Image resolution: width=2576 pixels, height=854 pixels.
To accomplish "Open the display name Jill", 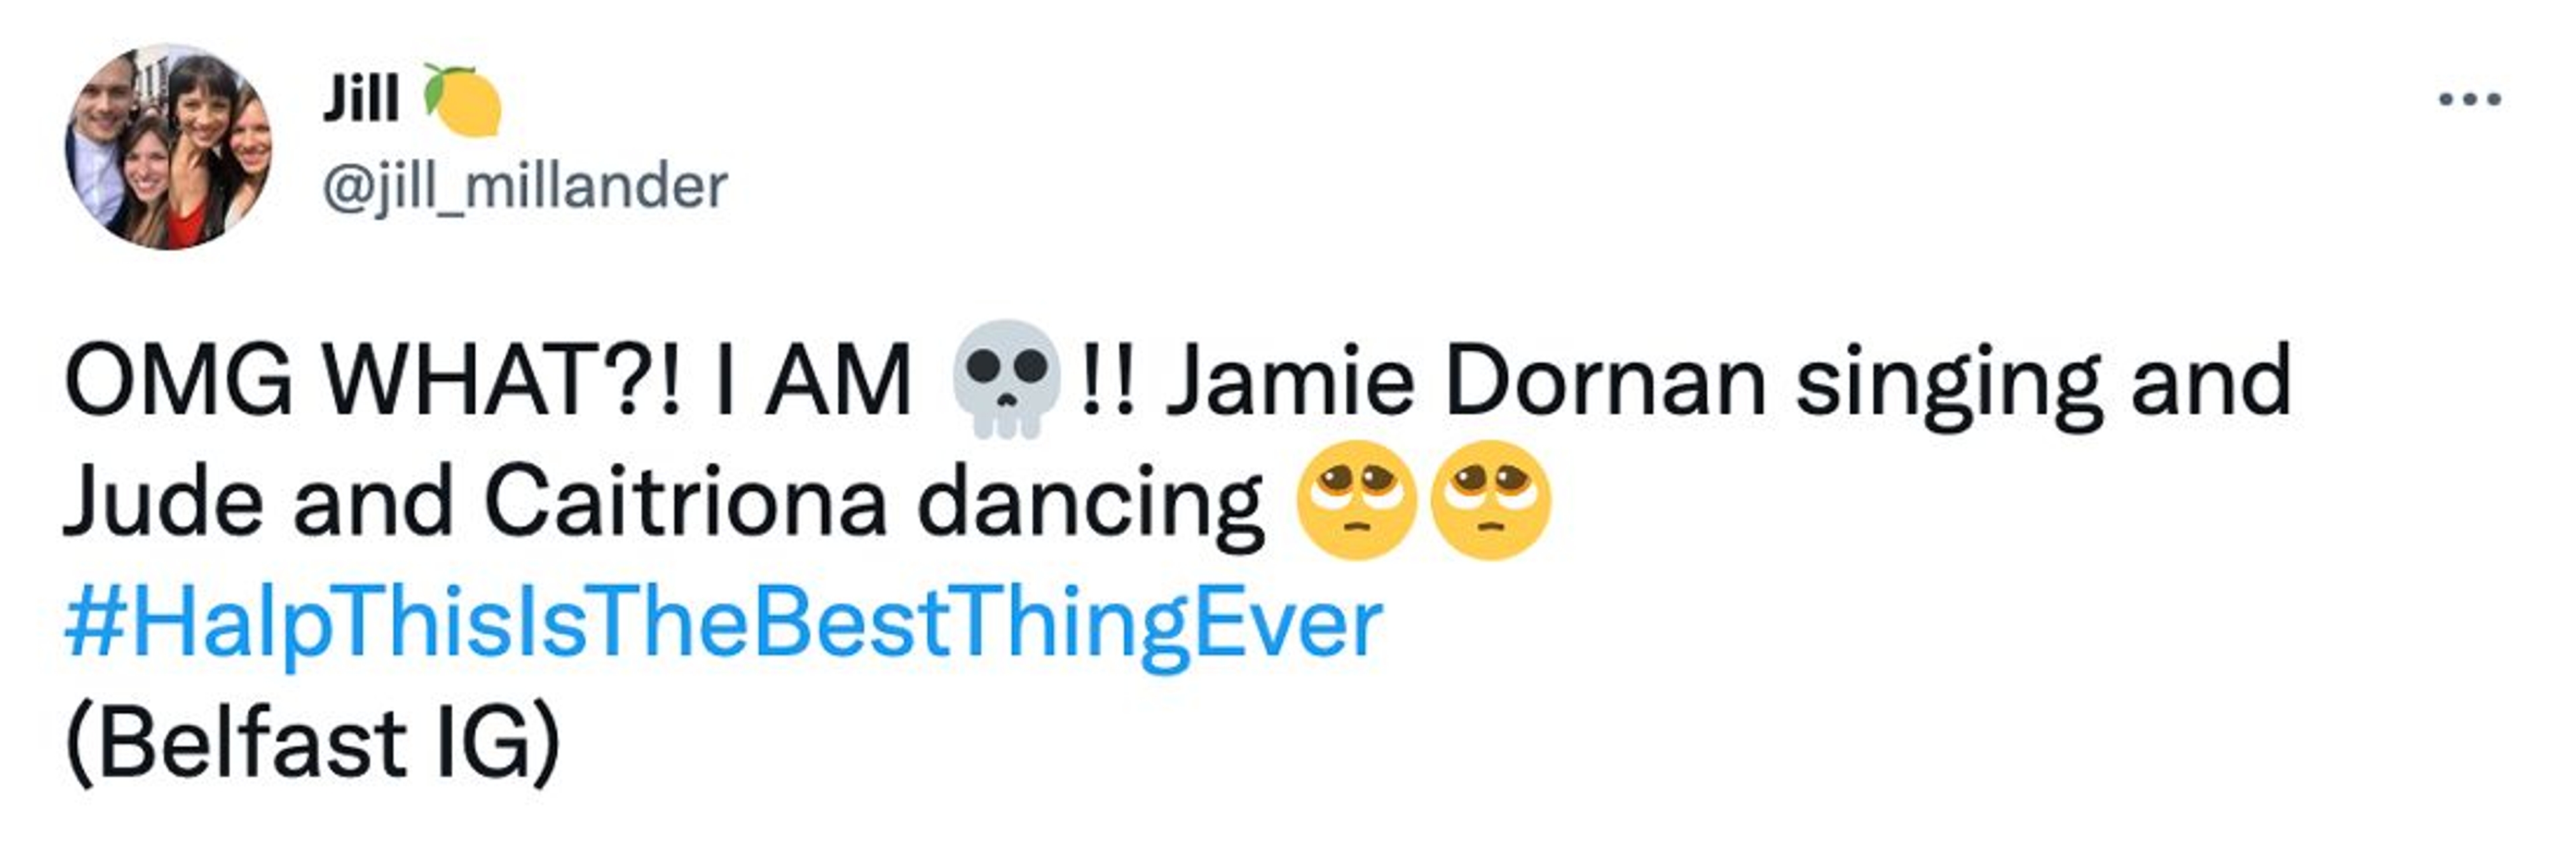I will click(x=360, y=100).
